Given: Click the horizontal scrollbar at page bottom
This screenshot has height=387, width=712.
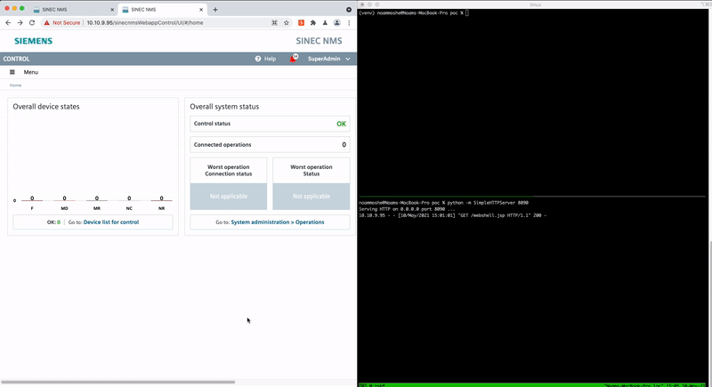Looking at the screenshot, I should point(116,382).
